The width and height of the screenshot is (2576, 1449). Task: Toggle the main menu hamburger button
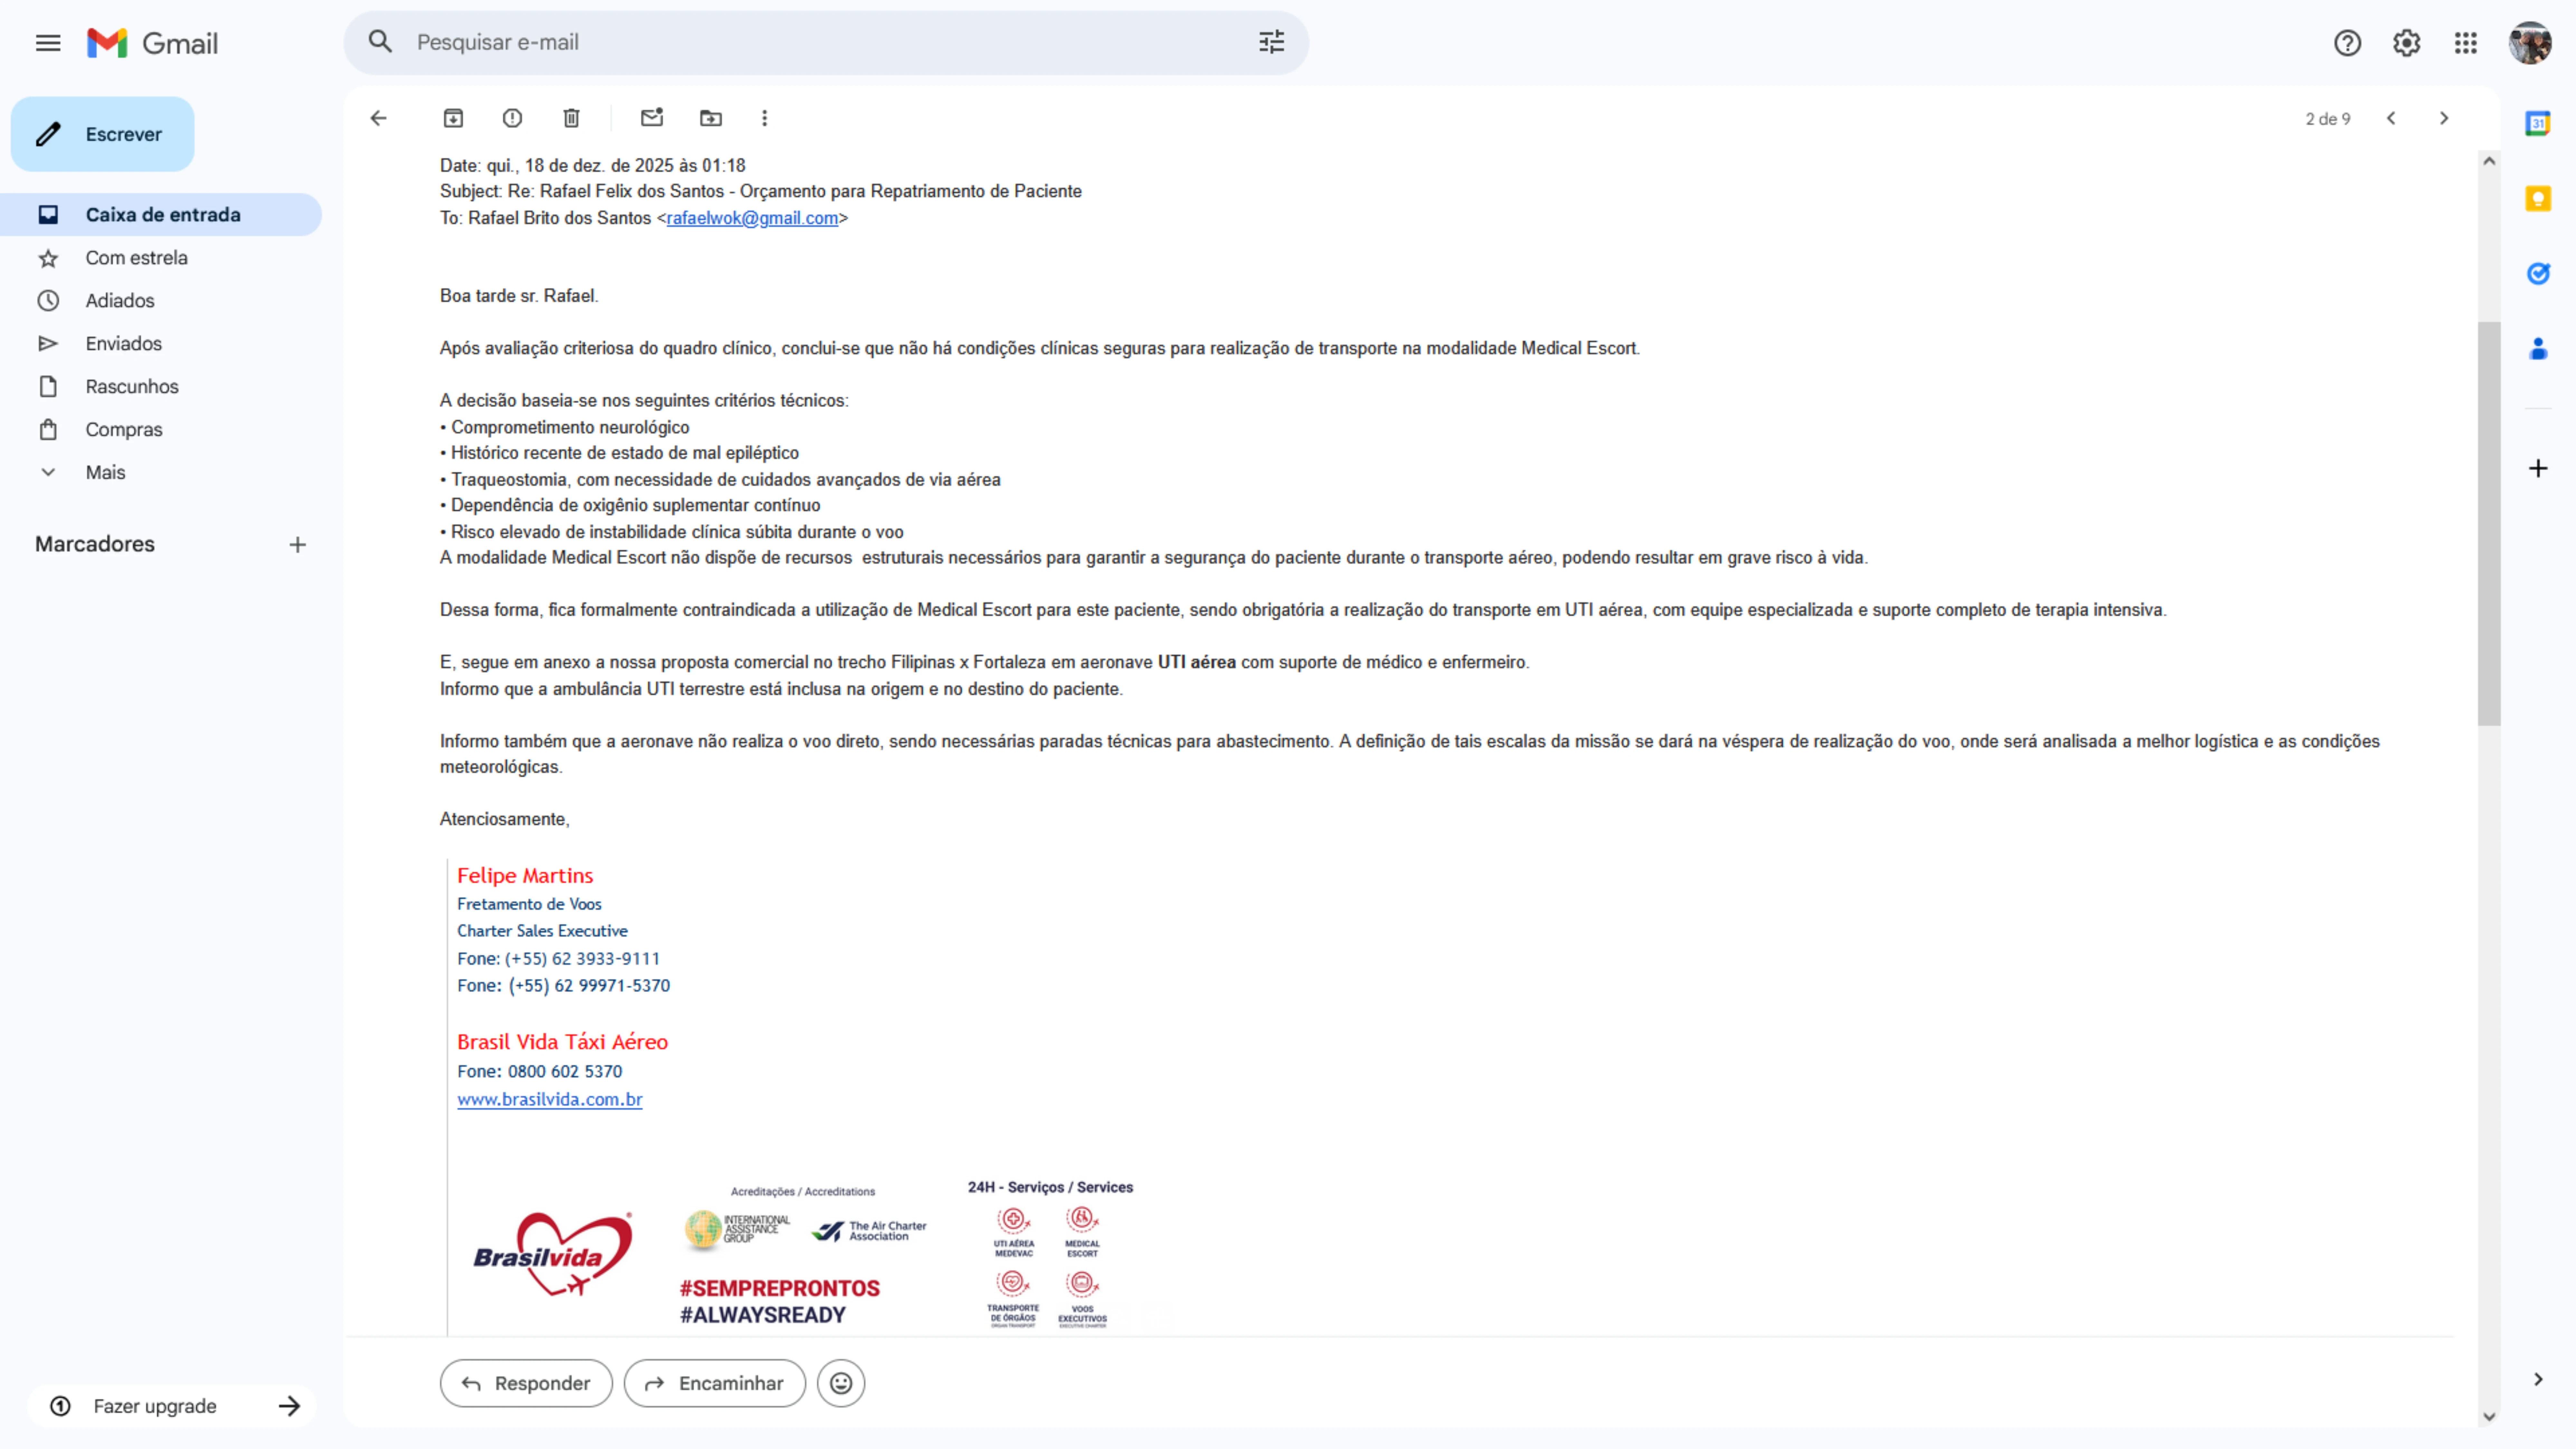(x=48, y=43)
